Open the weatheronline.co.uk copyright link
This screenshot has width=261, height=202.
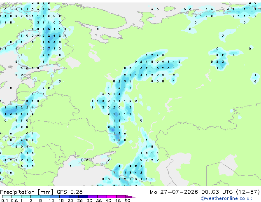click(x=226, y=198)
